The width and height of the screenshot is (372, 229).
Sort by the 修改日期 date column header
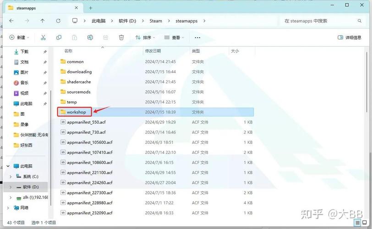(x=153, y=51)
